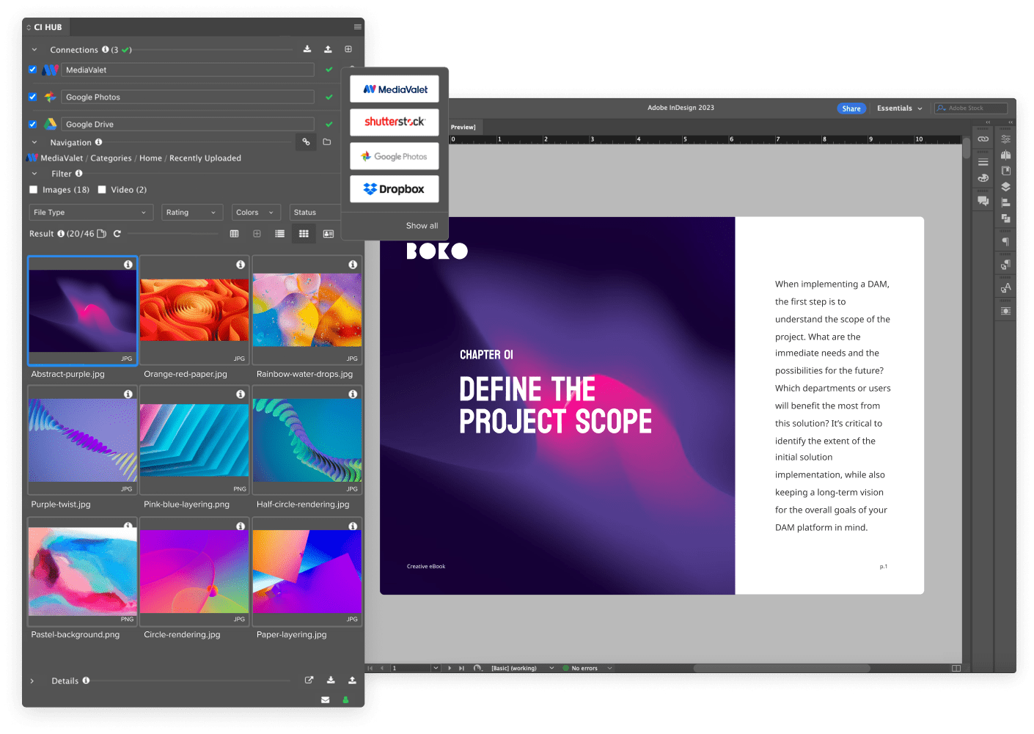
Task: Click the download icon in Connections header
Action: coord(307,49)
